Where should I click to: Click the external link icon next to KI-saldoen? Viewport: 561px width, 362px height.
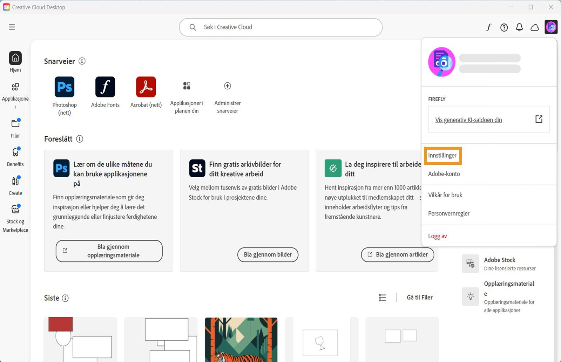(x=539, y=119)
